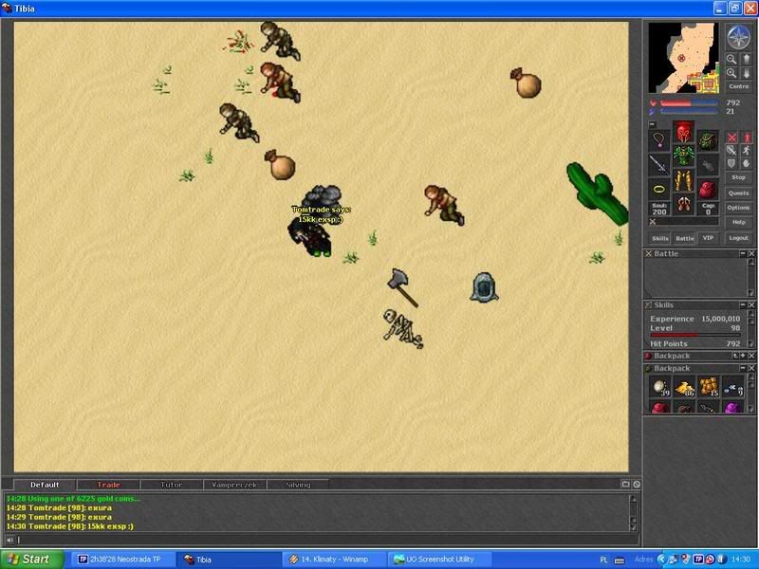The width and height of the screenshot is (759, 569).
Task: Select the green armor slot
Action: point(683,156)
